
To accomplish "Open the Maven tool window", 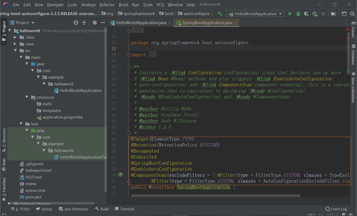I will (353, 30).
